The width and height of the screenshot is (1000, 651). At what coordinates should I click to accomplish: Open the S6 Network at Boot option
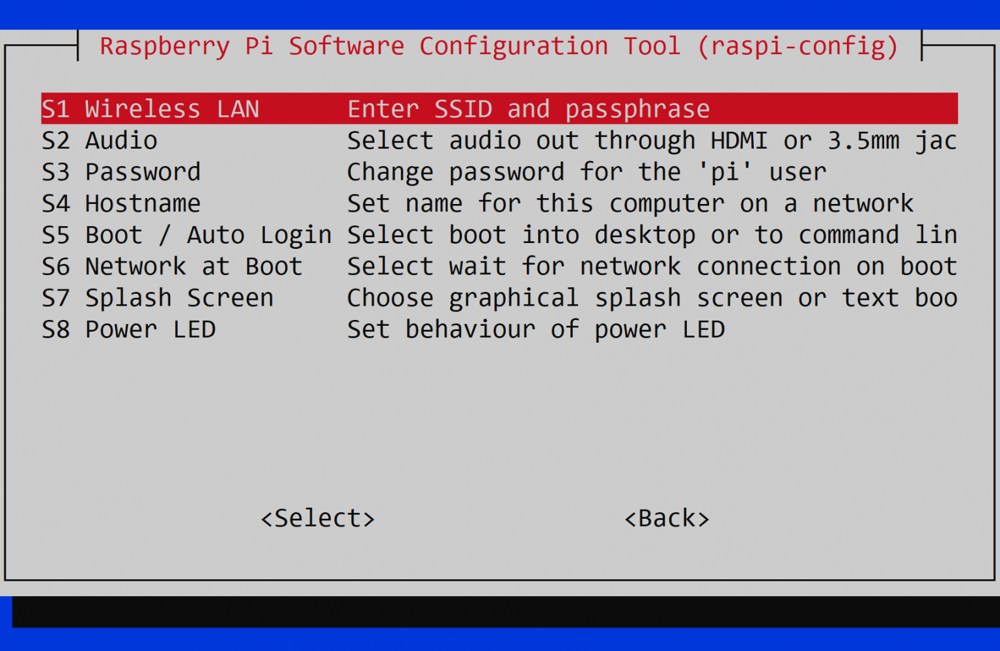coord(172,267)
